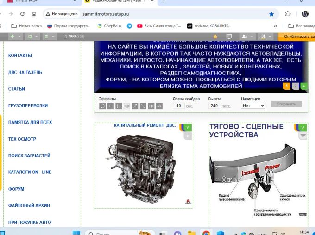The image size is (315, 235).
Task: Open the ФОРУМ link
Action: tap(16, 189)
